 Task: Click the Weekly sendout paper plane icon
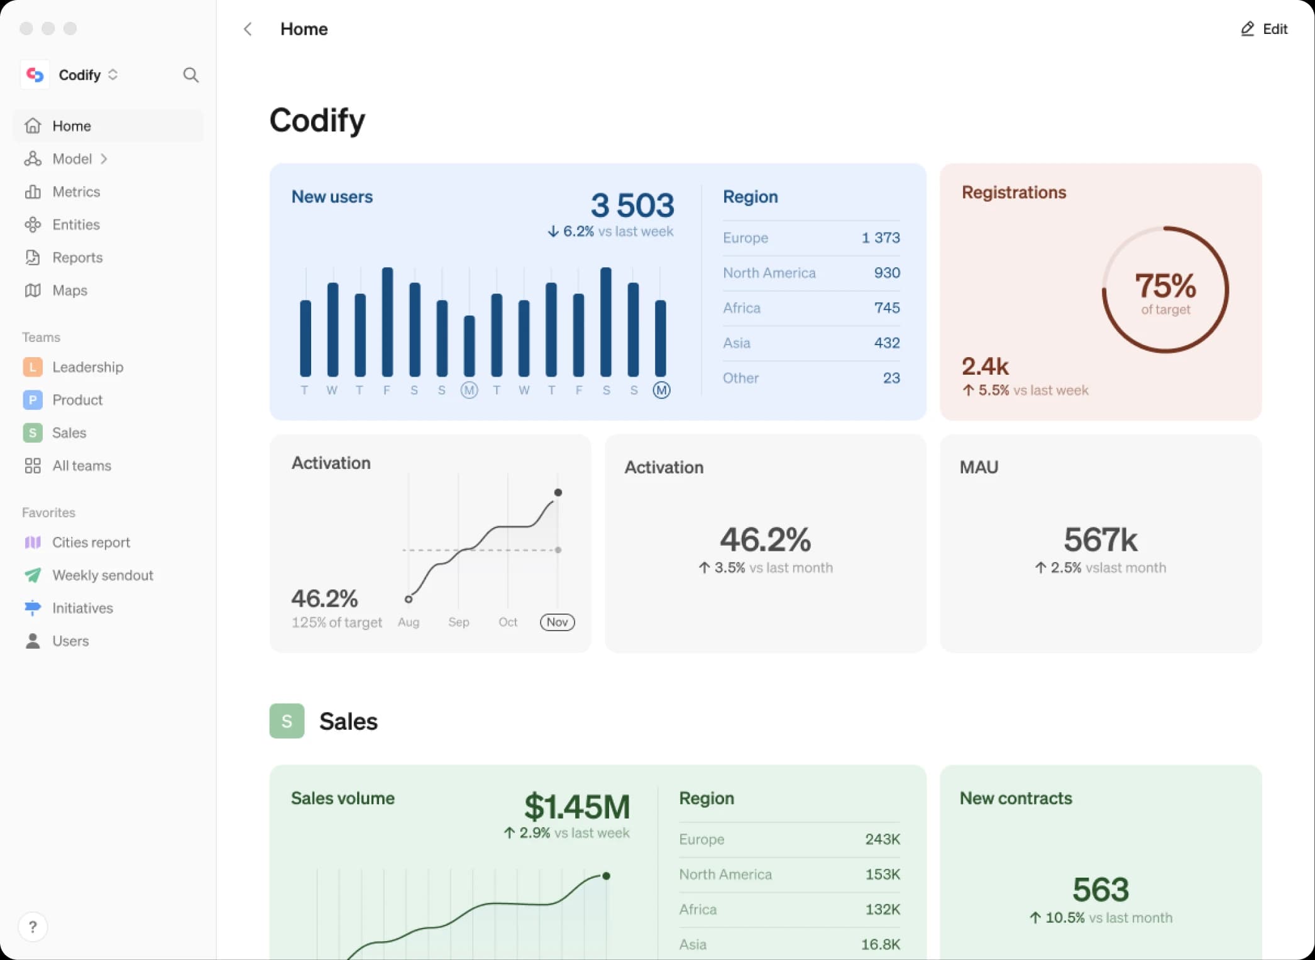coord(33,575)
